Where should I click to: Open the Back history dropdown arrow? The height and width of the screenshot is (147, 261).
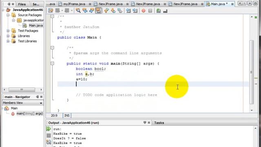point(62,11)
